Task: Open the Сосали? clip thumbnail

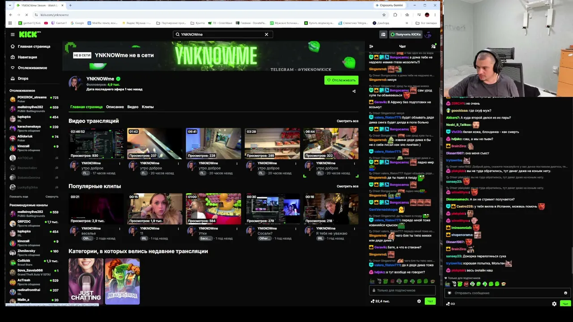Action: coord(272,209)
